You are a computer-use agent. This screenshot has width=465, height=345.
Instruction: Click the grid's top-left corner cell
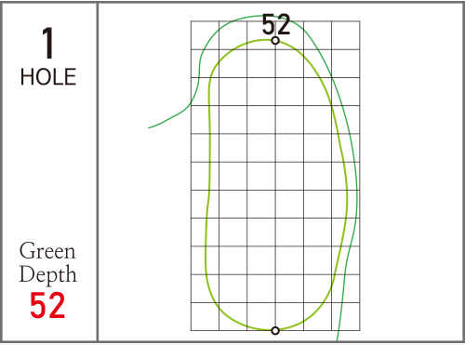[205, 35]
